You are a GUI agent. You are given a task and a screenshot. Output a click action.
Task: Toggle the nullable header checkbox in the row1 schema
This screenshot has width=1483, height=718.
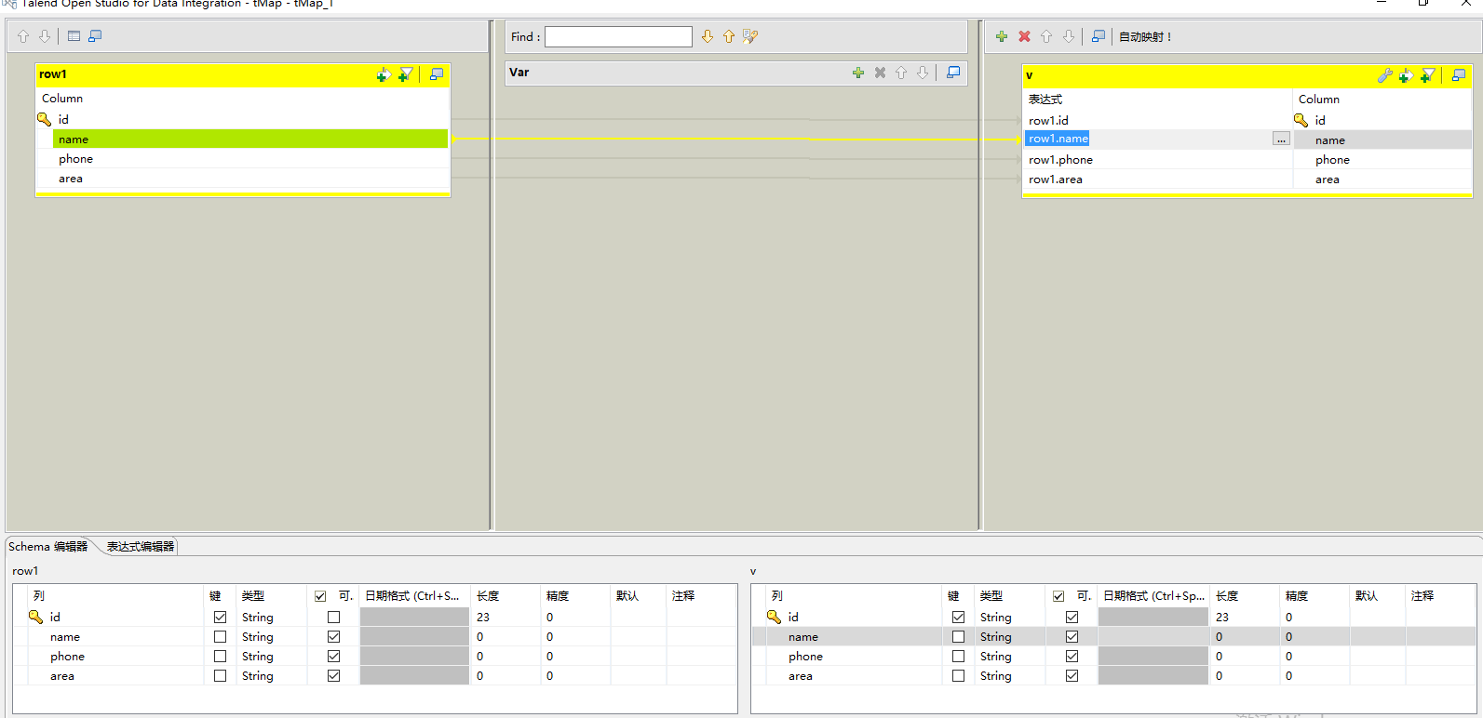click(x=320, y=596)
